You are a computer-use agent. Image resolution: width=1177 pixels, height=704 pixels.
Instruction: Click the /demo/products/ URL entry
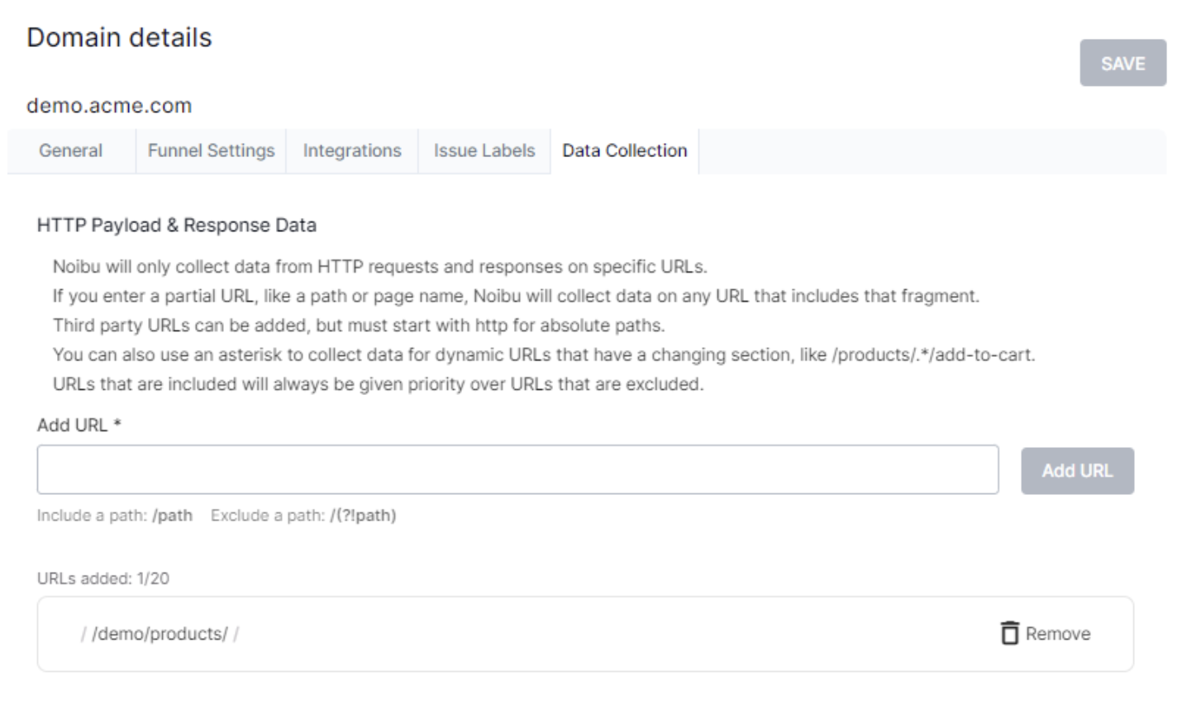160,634
